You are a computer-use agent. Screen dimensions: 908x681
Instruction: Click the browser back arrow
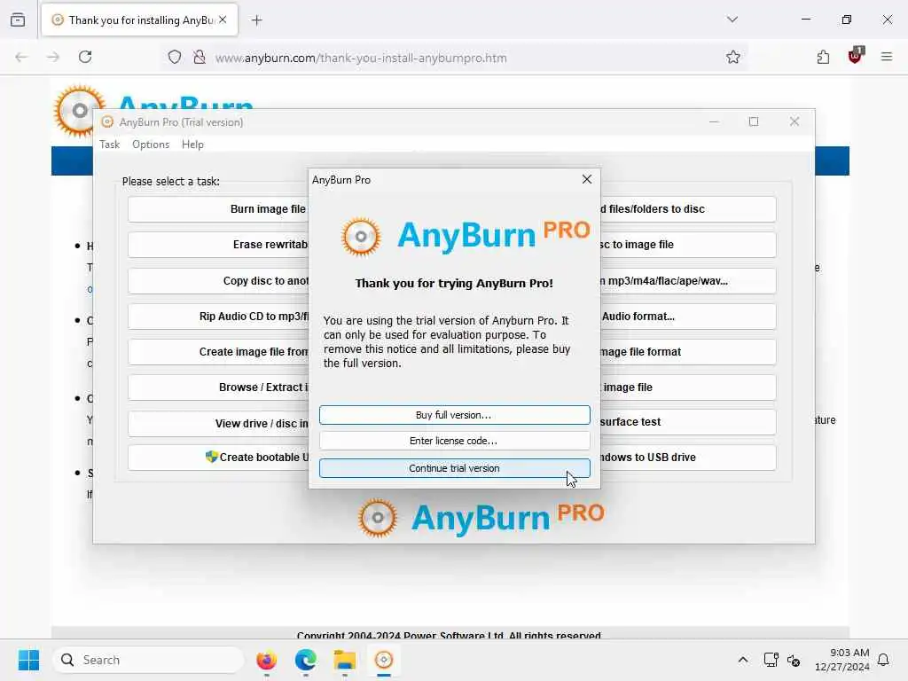click(21, 57)
